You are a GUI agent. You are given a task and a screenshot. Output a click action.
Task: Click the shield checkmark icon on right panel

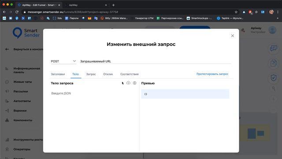coord(273,78)
